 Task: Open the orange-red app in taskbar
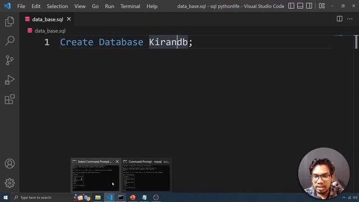pos(132,198)
